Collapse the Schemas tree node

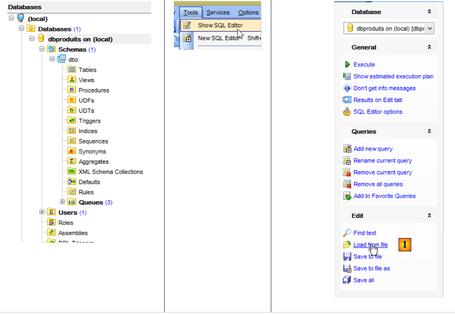tap(42, 49)
